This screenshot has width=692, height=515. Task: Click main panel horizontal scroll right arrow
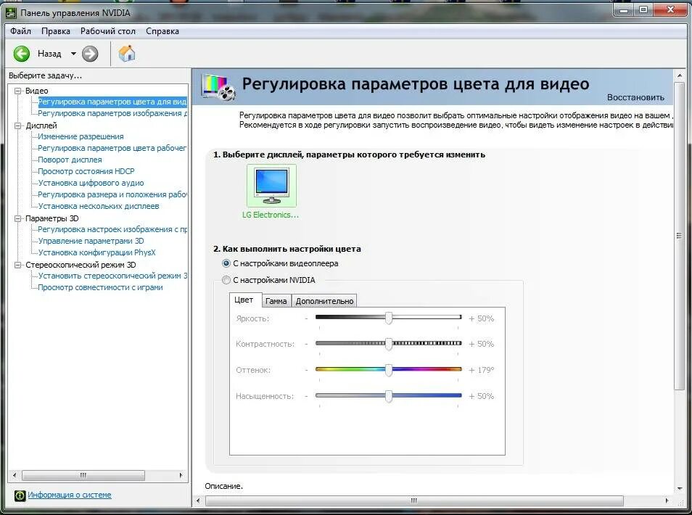click(667, 500)
